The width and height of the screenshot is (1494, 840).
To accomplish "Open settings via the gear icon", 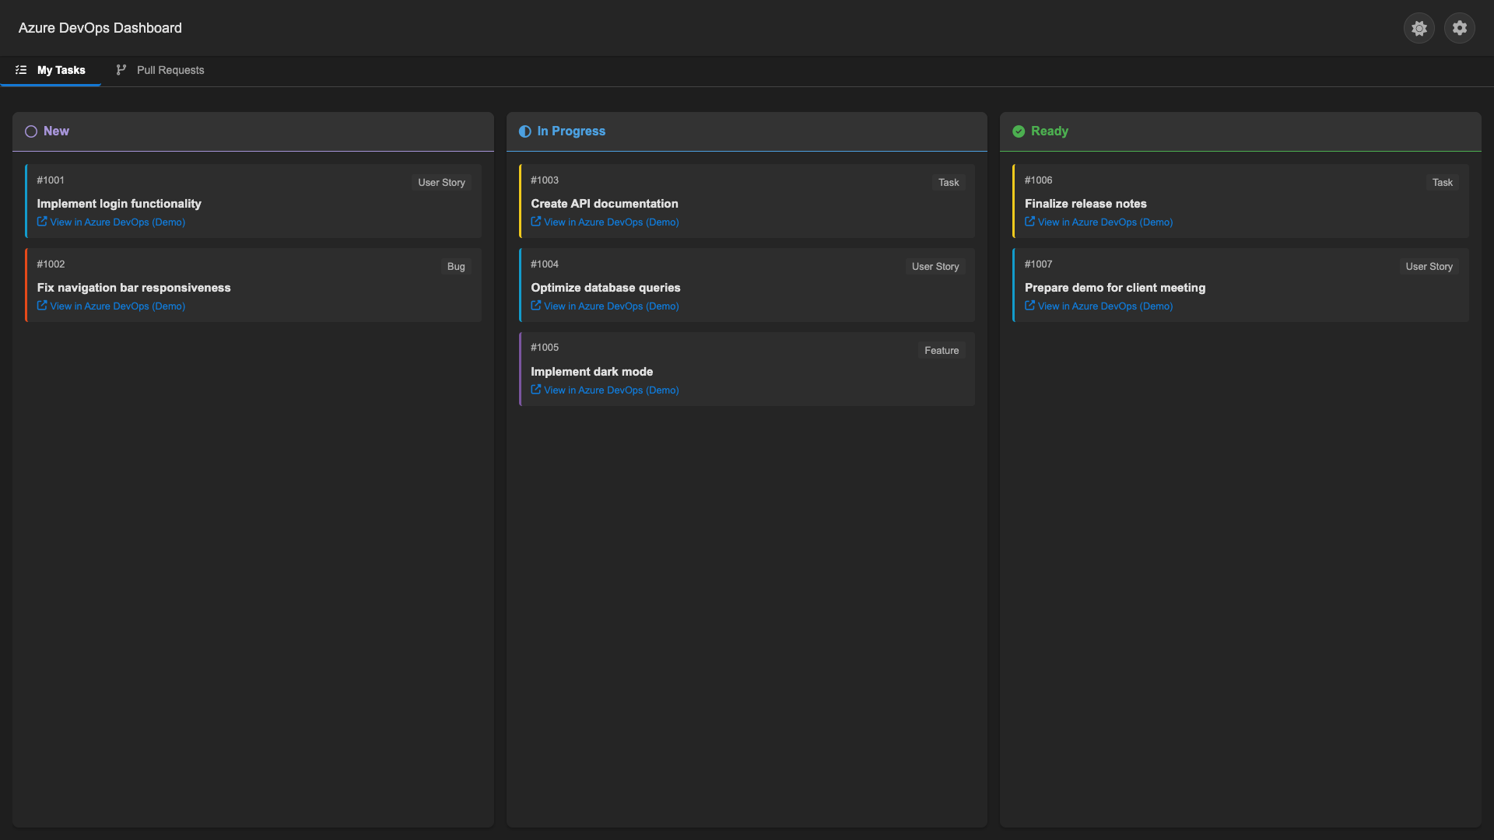I will pyautogui.click(x=1459, y=28).
